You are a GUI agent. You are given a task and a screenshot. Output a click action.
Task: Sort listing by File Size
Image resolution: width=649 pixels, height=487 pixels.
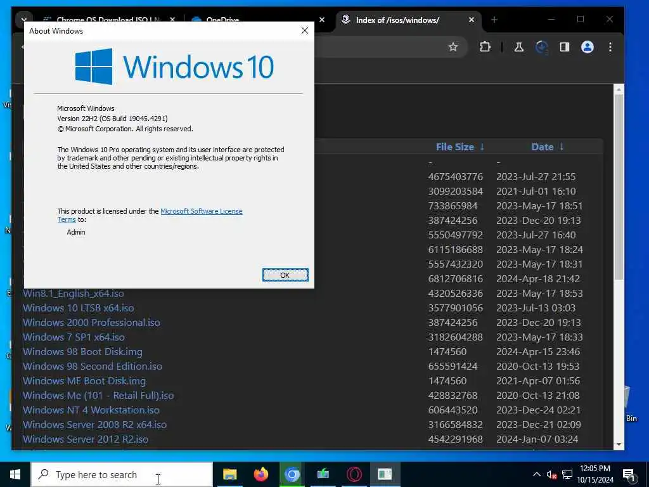(x=455, y=147)
